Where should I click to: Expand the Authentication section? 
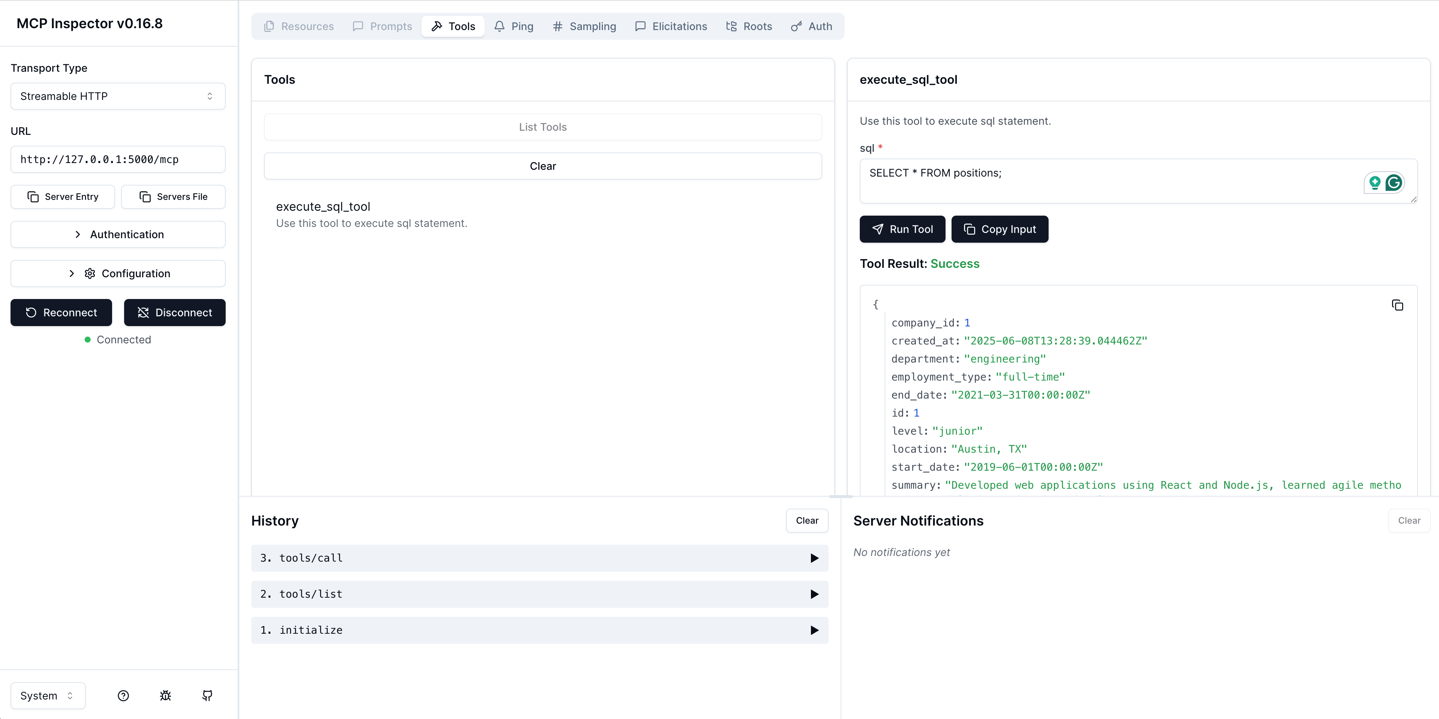(118, 234)
